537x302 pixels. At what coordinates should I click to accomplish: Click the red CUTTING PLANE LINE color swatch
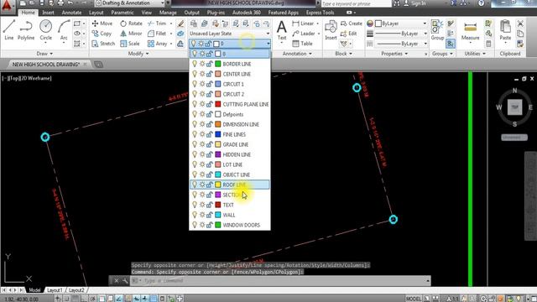(x=218, y=104)
